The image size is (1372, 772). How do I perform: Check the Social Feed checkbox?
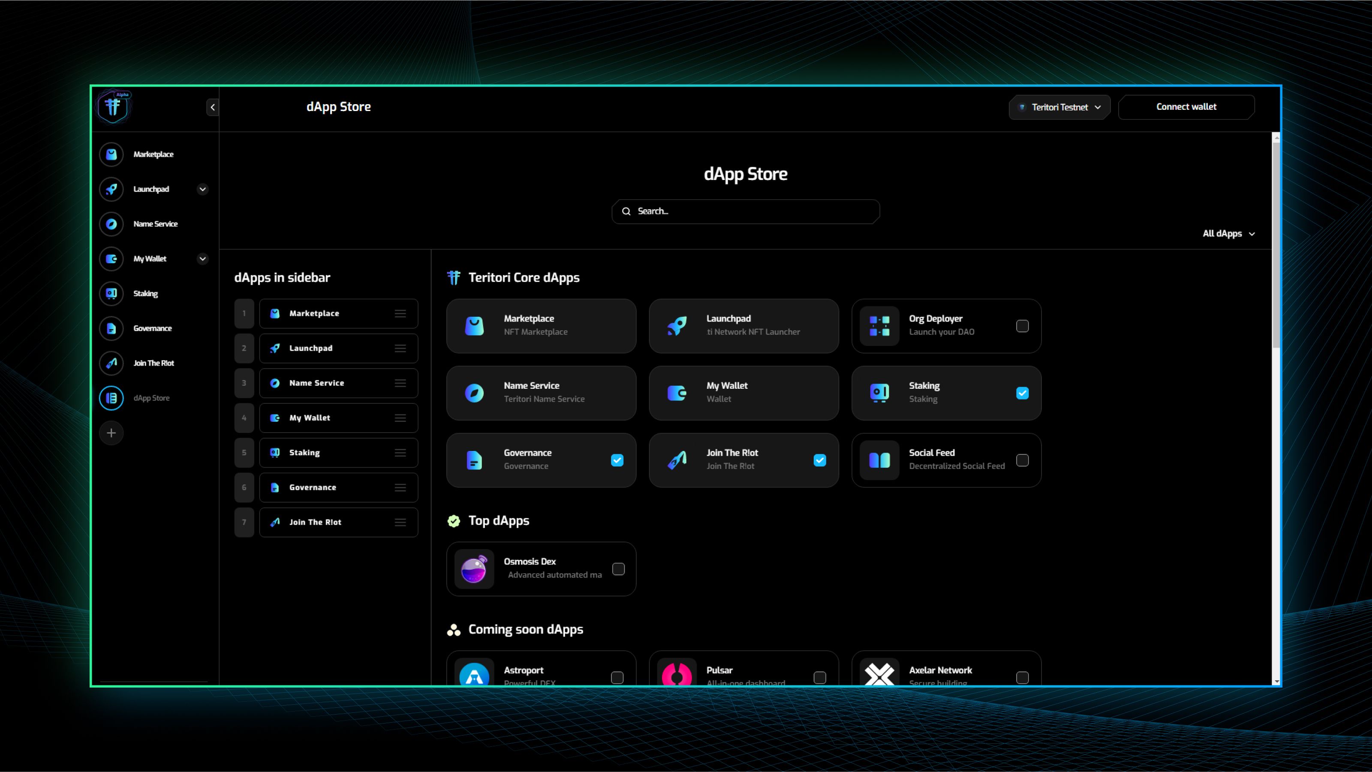pyautogui.click(x=1022, y=460)
